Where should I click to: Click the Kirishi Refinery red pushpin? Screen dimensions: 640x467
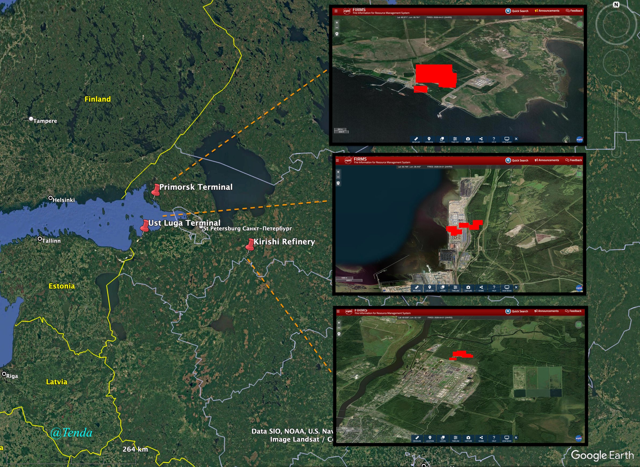click(250, 245)
